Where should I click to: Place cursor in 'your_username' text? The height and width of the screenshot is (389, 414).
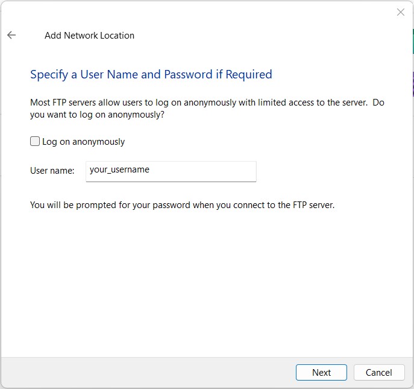coord(119,169)
